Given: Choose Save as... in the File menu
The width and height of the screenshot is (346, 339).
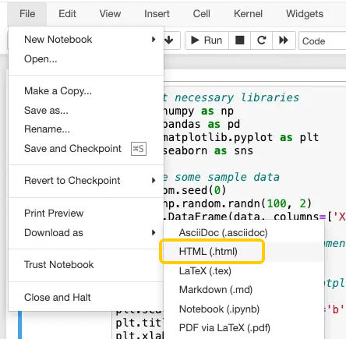Looking at the screenshot, I should coord(86,110).
